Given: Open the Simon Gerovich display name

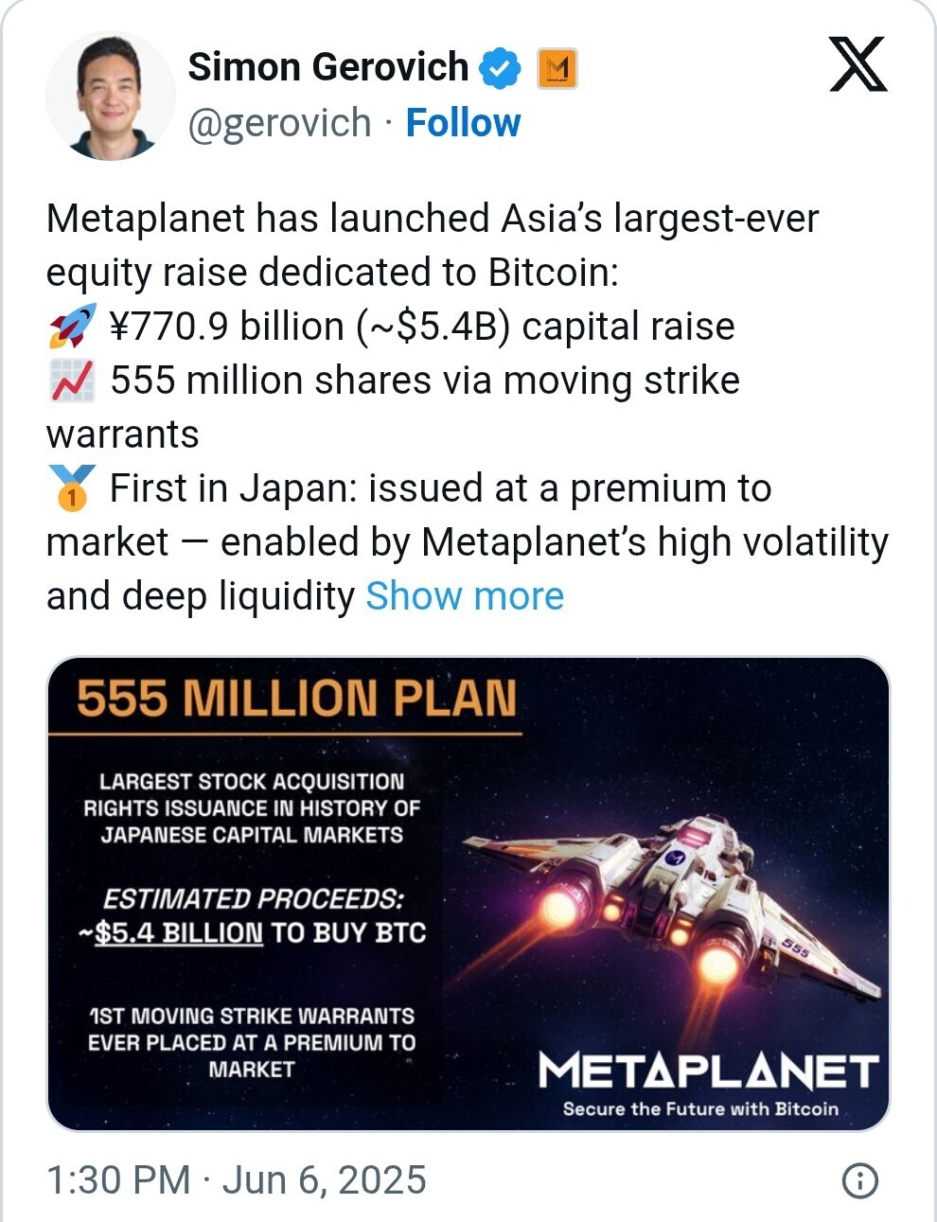Looking at the screenshot, I should pyautogui.click(x=327, y=67).
